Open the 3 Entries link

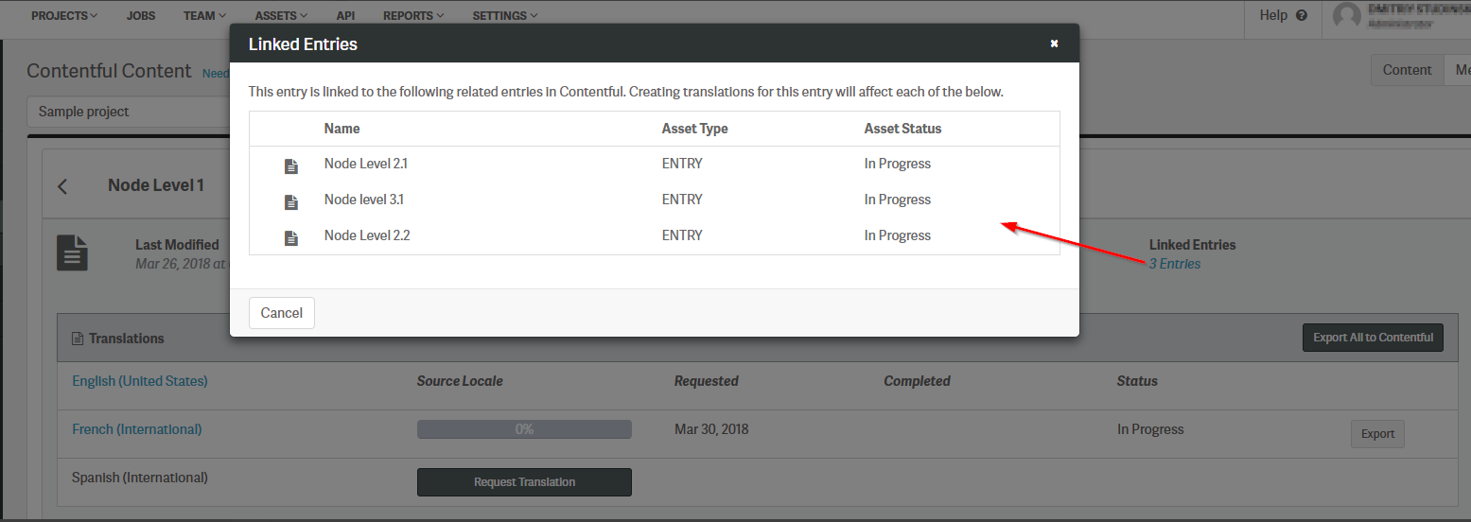point(1175,264)
